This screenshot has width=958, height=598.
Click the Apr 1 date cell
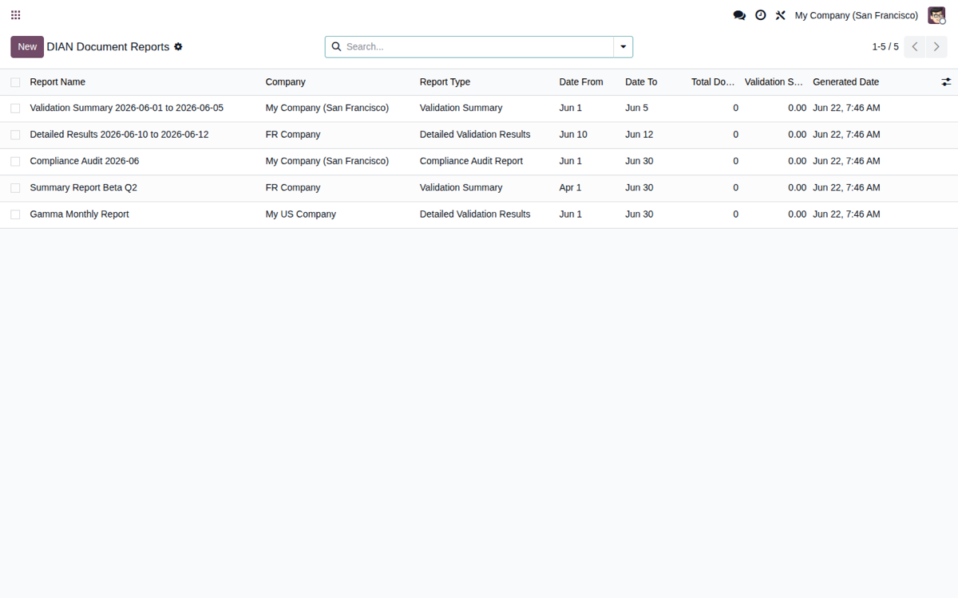click(570, 187)
